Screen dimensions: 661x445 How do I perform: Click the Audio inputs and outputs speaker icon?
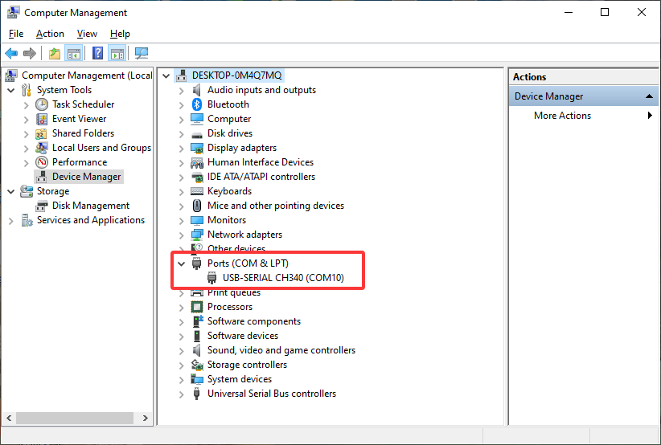point(197,90)
